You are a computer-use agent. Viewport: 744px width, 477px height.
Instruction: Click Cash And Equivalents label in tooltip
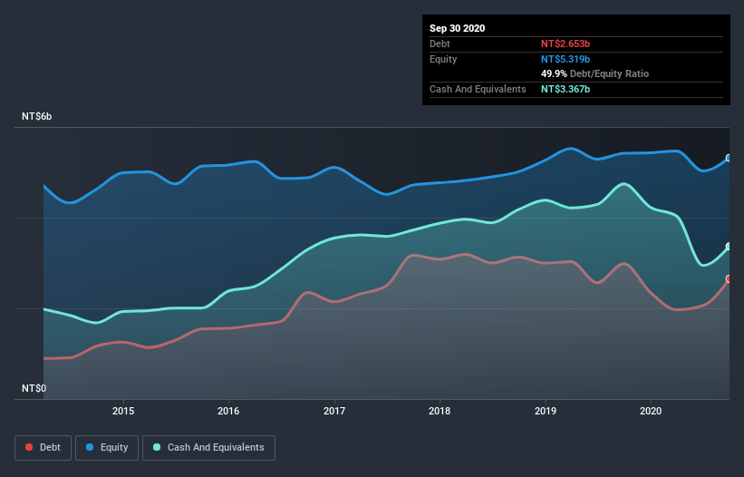coord(478,89)
